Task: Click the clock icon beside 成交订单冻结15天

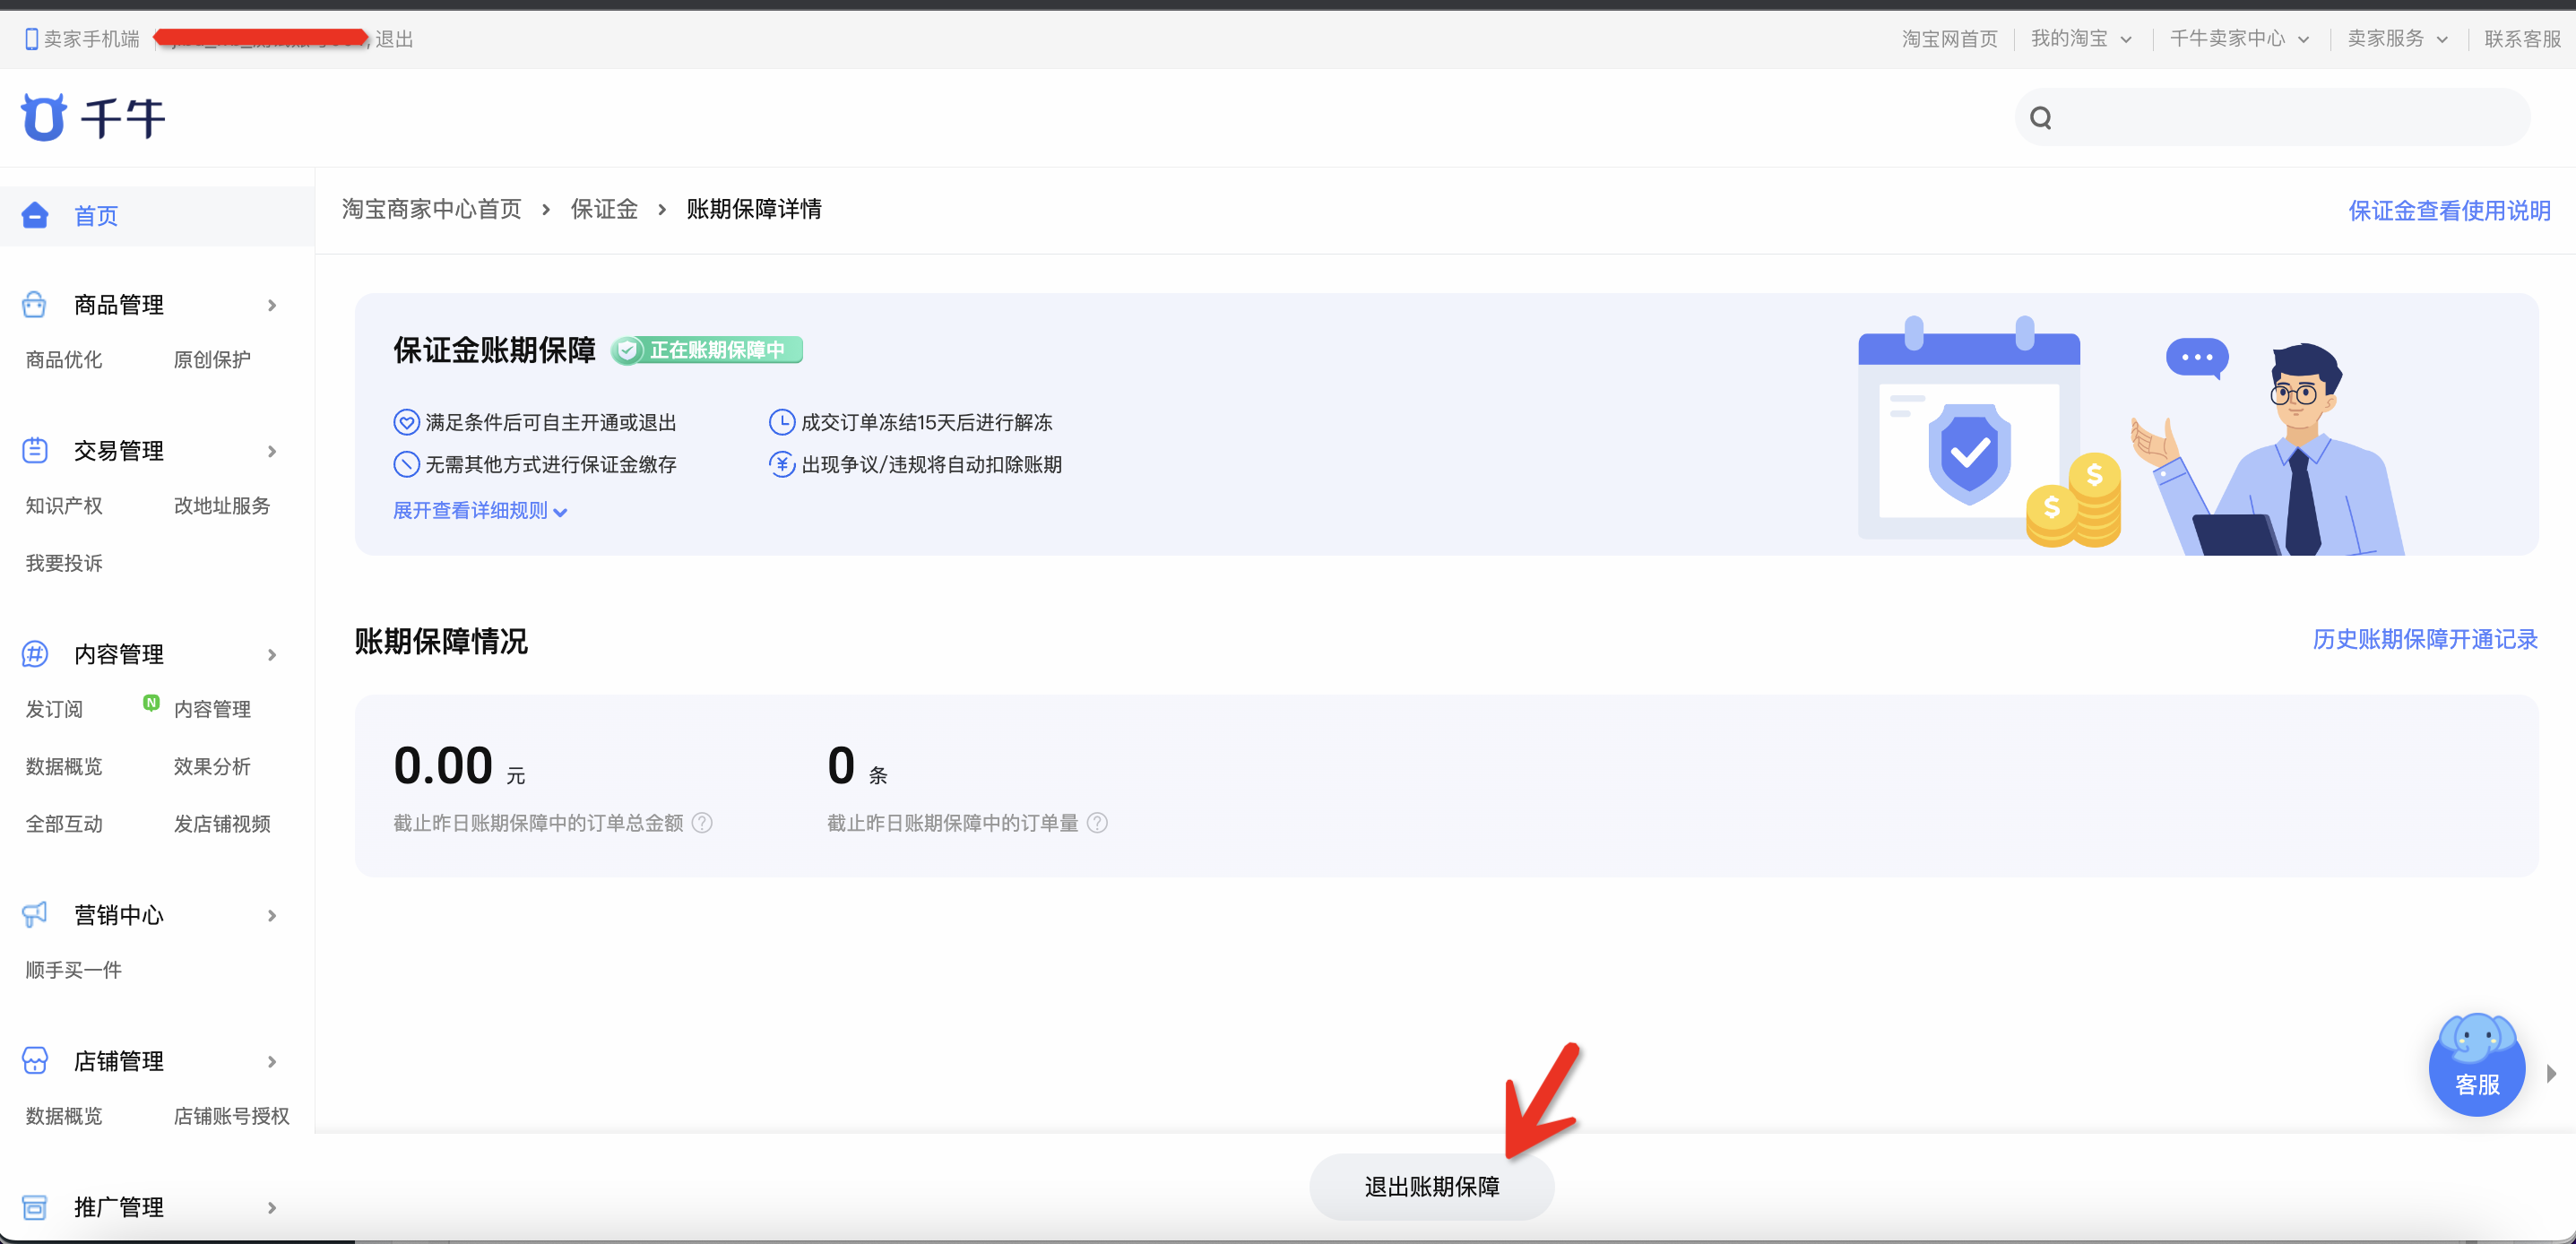Action: [x=781, y=422]
